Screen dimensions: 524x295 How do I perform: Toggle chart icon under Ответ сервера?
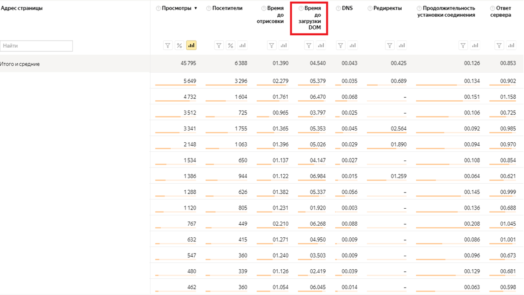[511, 45]
